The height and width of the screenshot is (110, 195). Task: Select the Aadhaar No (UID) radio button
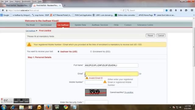coord(58,52)
